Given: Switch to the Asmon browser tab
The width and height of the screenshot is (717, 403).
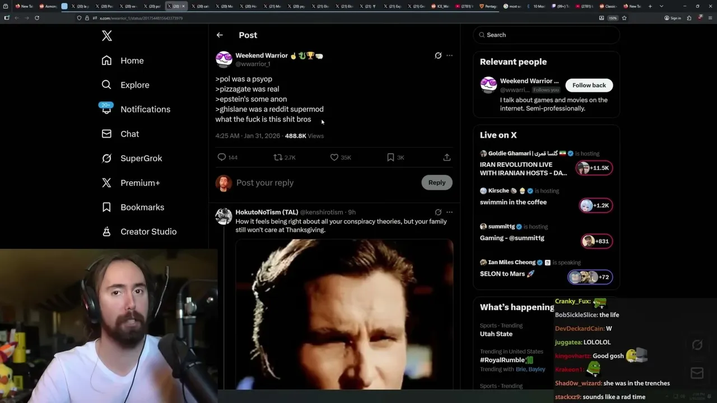Looking at the screenshot, I should pos(48,6).
